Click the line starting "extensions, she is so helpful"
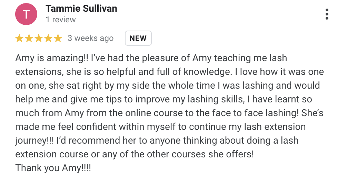The width and height of the screenshot is (347, 178). pyautogui.click(x=169, y=72)
